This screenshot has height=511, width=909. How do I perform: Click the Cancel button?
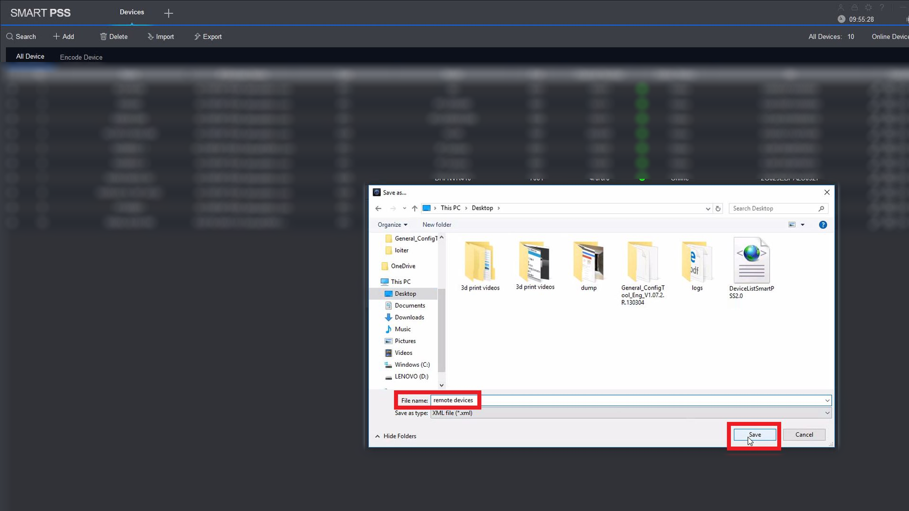pos(804,435)
